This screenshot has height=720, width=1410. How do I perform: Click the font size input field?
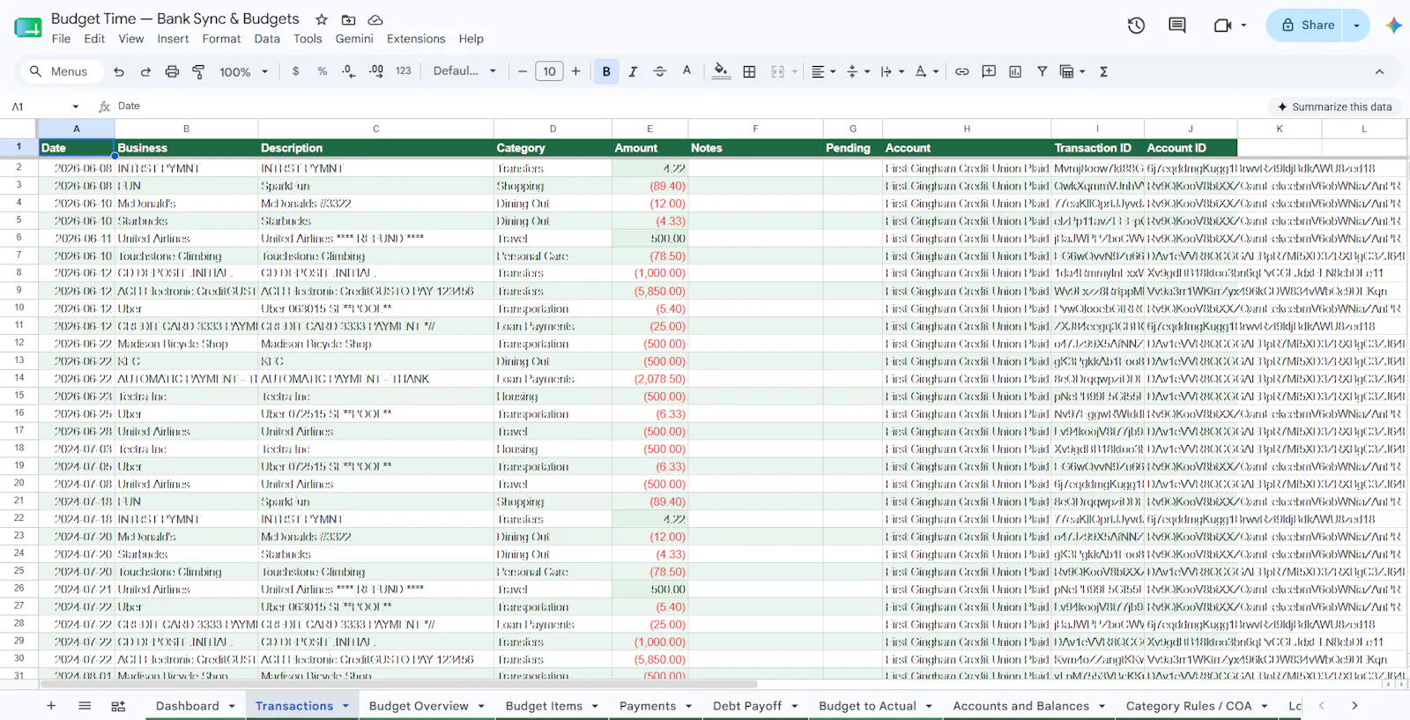pos(549,71)
